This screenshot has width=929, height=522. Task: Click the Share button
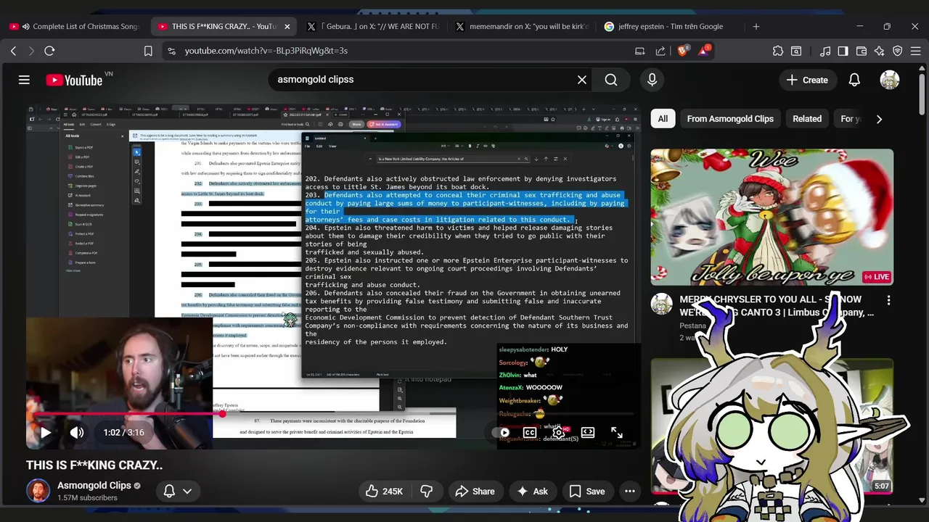click(475, 492)
